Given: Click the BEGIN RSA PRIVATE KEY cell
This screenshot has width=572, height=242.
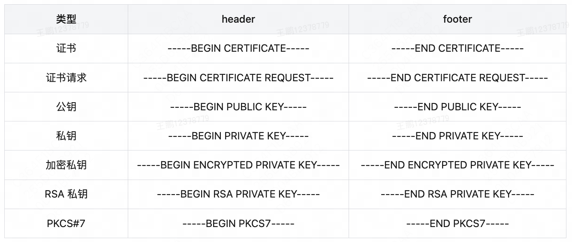Looking at the screenshot, I should click(x=238, y=194).
